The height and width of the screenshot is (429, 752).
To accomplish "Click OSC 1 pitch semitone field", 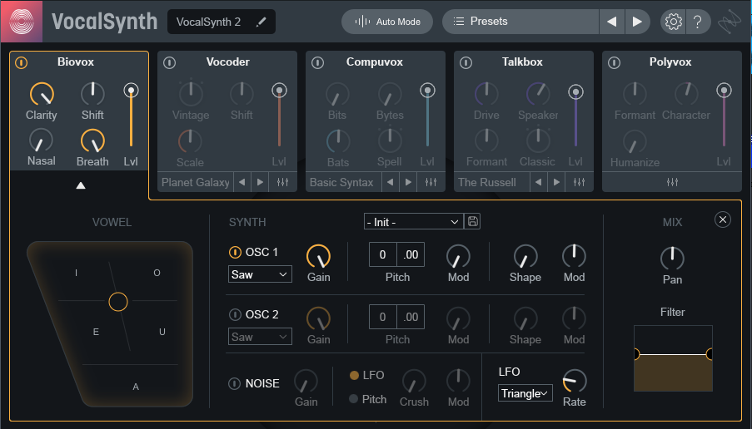I will point(383,254).
